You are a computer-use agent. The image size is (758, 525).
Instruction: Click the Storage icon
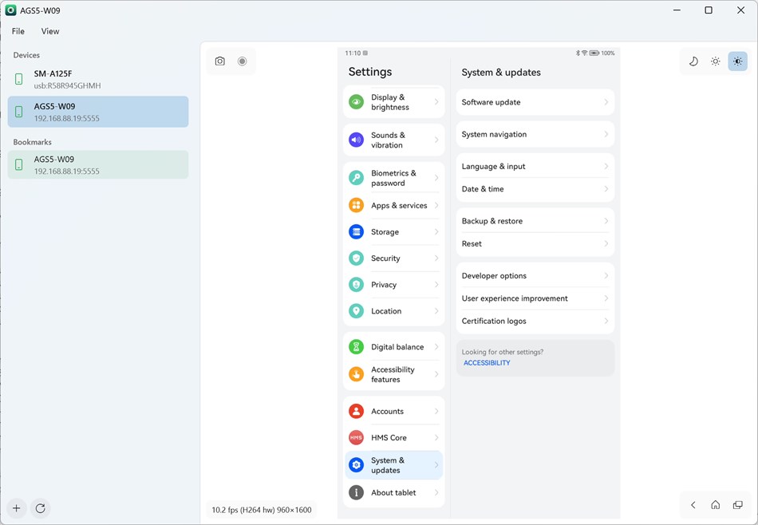pyautogui.click(x=357, y=231)
